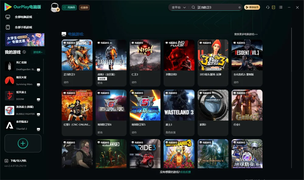Open the 地球防卫军6 card

[111, 113]
